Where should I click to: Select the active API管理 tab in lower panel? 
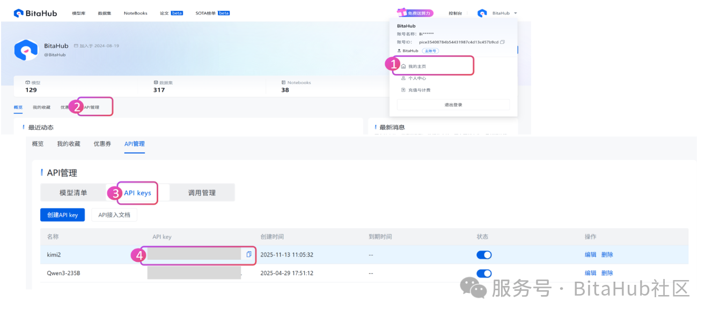[135, 144]
